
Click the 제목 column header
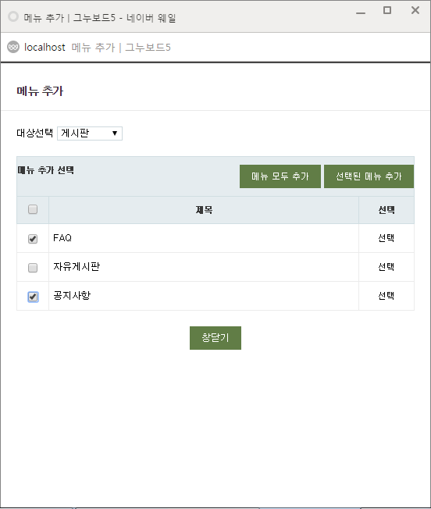(x=204, y=210)
